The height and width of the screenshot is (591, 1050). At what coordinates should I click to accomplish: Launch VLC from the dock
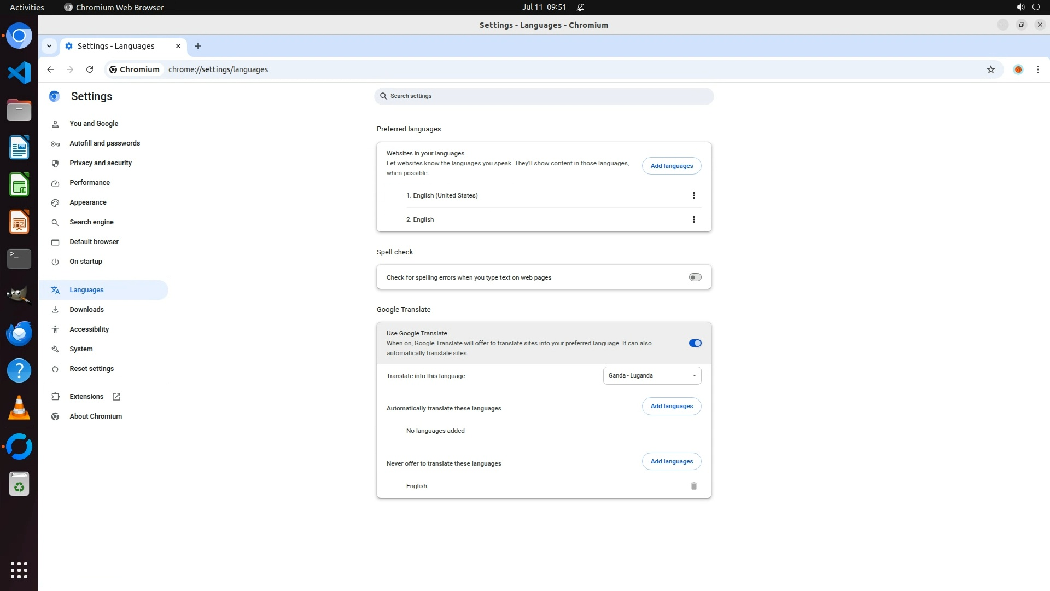19,408
